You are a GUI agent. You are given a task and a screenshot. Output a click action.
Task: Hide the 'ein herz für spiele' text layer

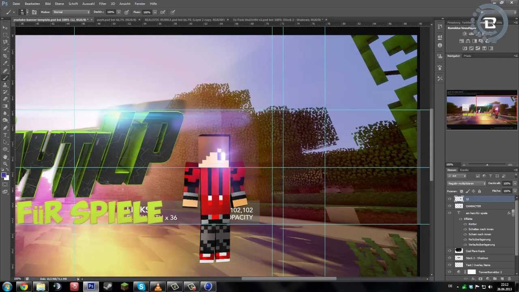(x=449, y=213)
